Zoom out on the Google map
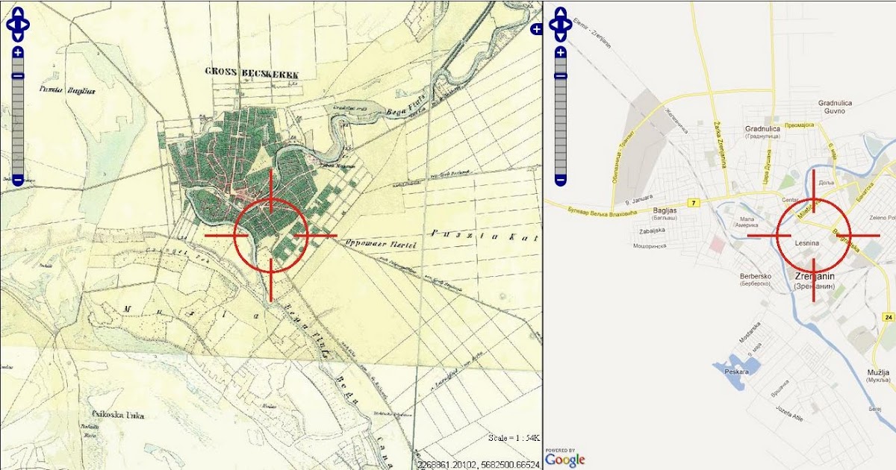Screen dimensions: 896x470 click(x=561, y=180)
